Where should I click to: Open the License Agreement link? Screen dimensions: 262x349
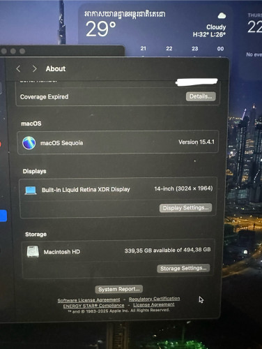(154, 304)
